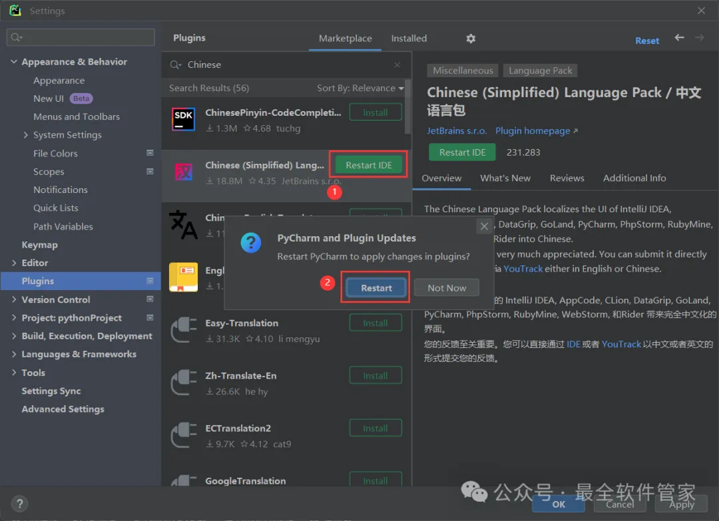Open the YouTrack link in English description
This screenshot has width=719, height=521.
click(x=523, y=269)
